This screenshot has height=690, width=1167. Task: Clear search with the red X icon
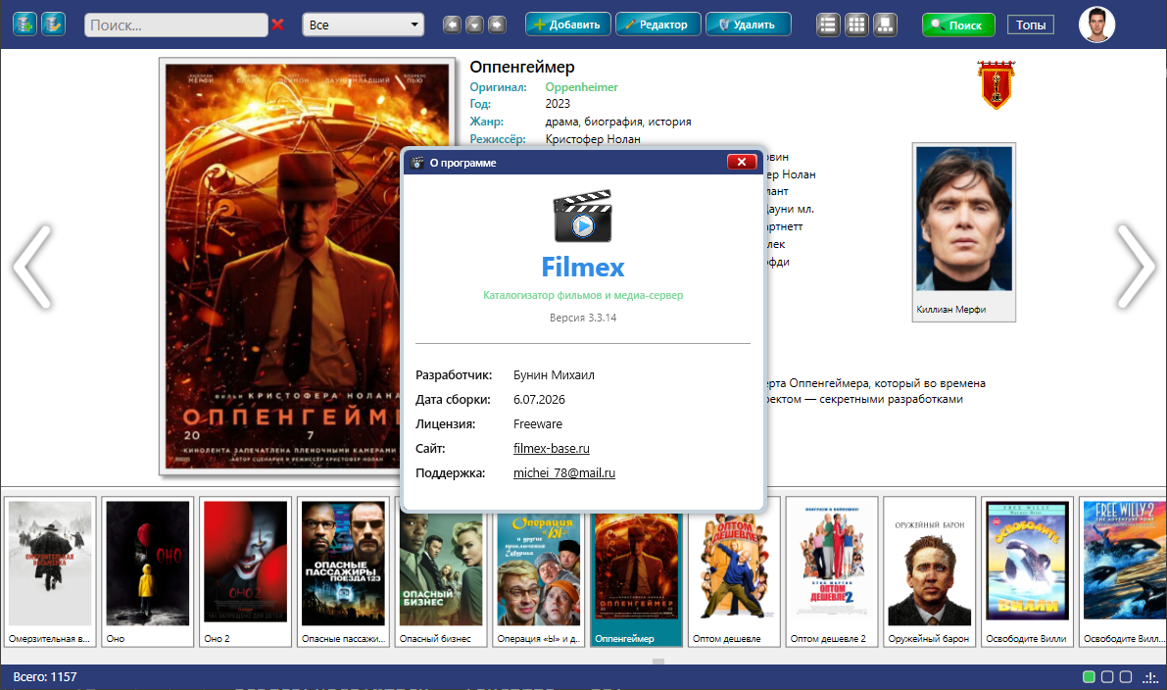click(x=277, y=25)
